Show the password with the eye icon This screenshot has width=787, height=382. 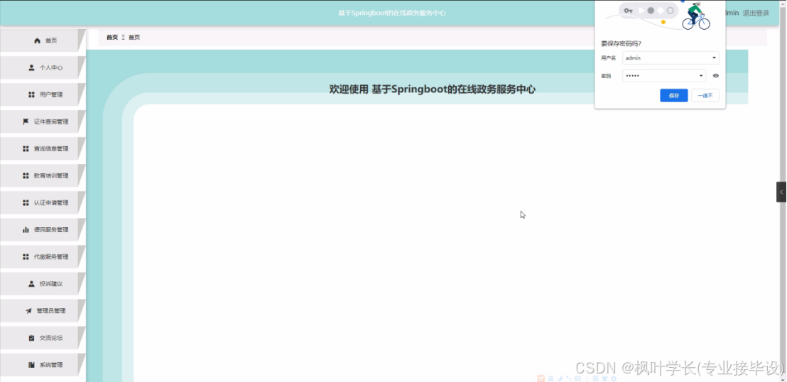[716, 76]
